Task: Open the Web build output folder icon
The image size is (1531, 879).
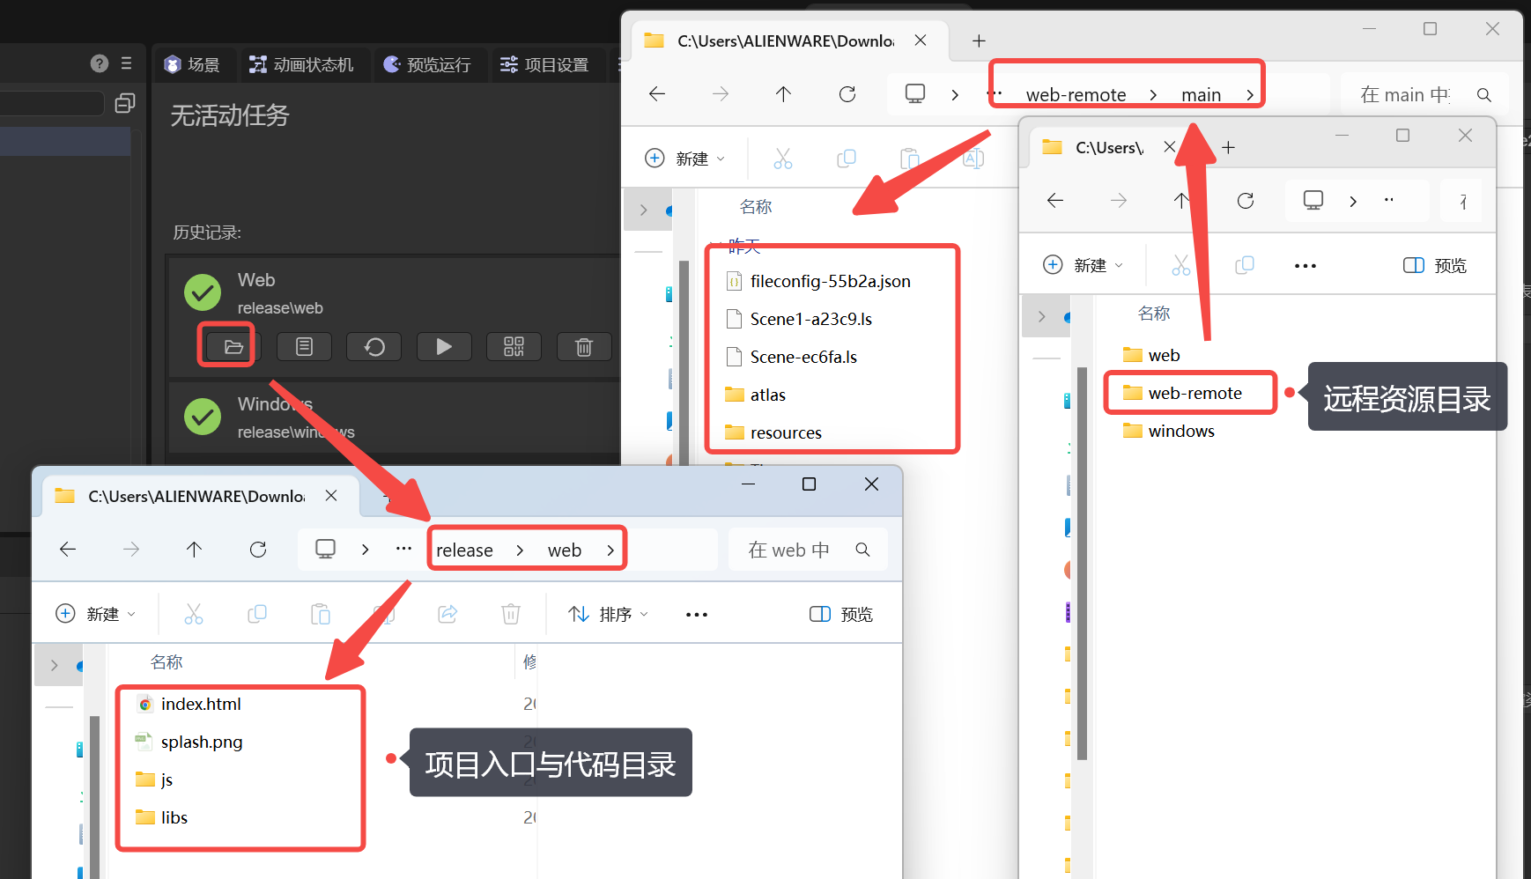Action: coord(233,347)
